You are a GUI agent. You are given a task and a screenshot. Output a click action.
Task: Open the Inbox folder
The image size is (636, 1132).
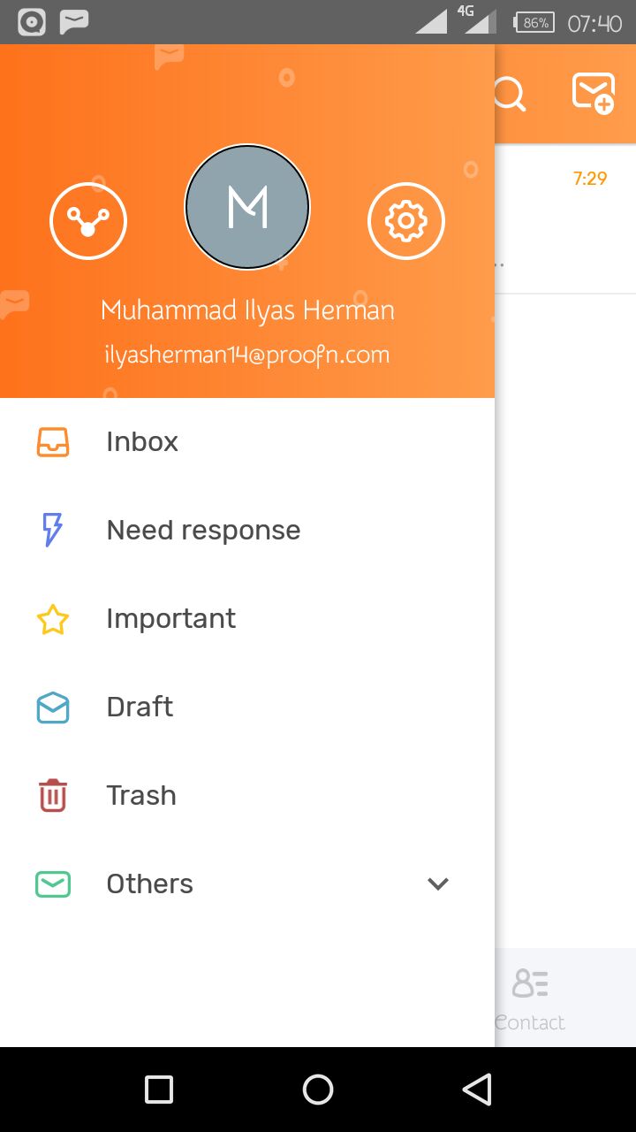(142, 441)
